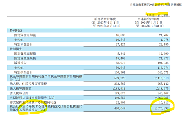
Task: Click the 法人税等調整額 row label
Action: point(20,88)
